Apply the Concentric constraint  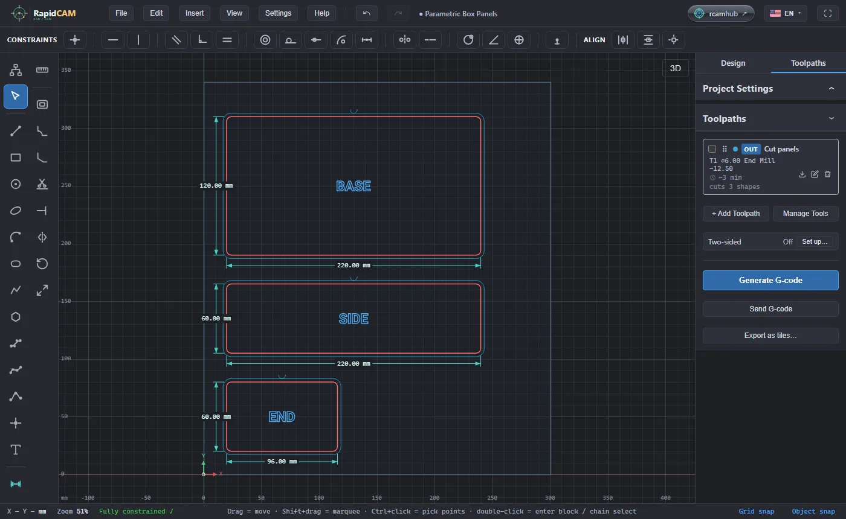coord(265,40)
